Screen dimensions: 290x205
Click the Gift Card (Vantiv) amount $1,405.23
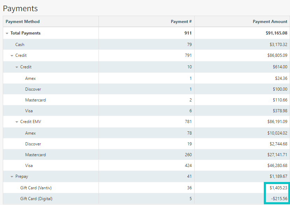(x=278, y=188)
